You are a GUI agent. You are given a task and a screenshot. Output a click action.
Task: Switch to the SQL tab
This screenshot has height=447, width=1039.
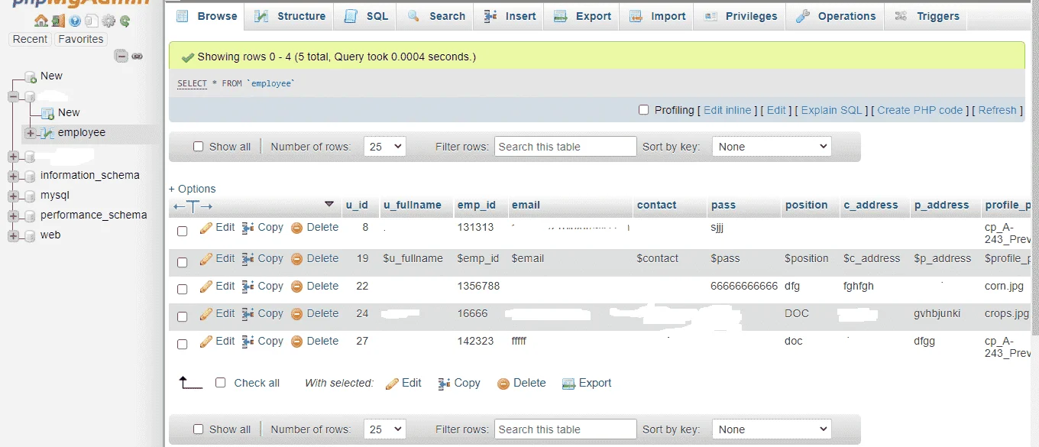point(366,16)
